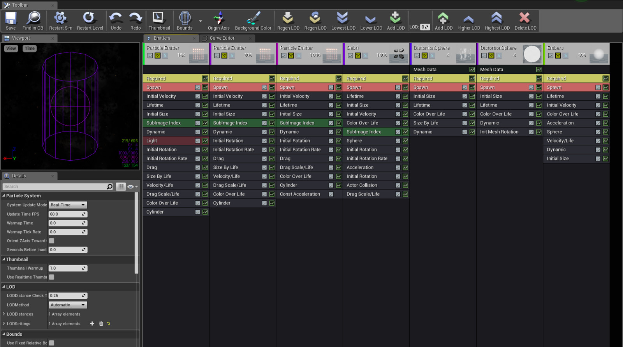The image size is (623, 347).
Task: Open the System Update Mode dropdown
Action: point(68,205)
